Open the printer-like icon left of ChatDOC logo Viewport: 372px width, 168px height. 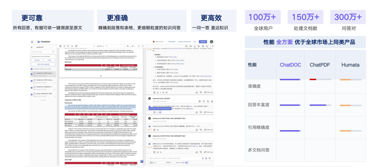point(32,42)
